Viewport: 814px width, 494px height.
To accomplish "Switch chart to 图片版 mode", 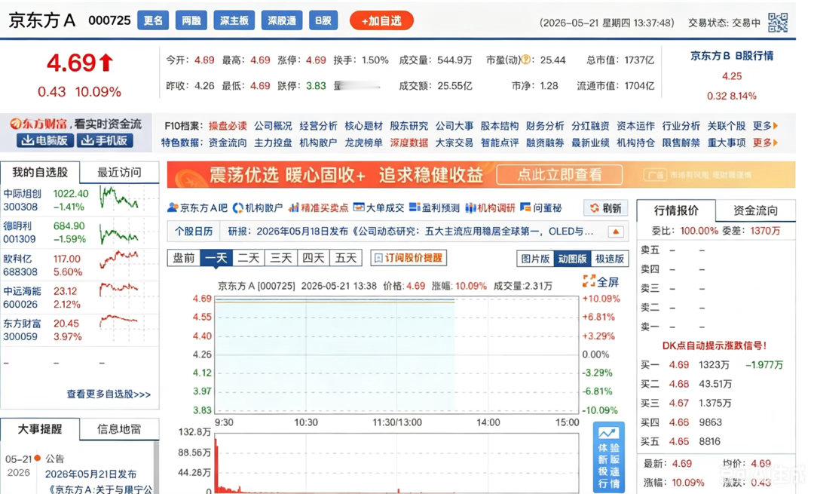I will [x=534, y=259].
